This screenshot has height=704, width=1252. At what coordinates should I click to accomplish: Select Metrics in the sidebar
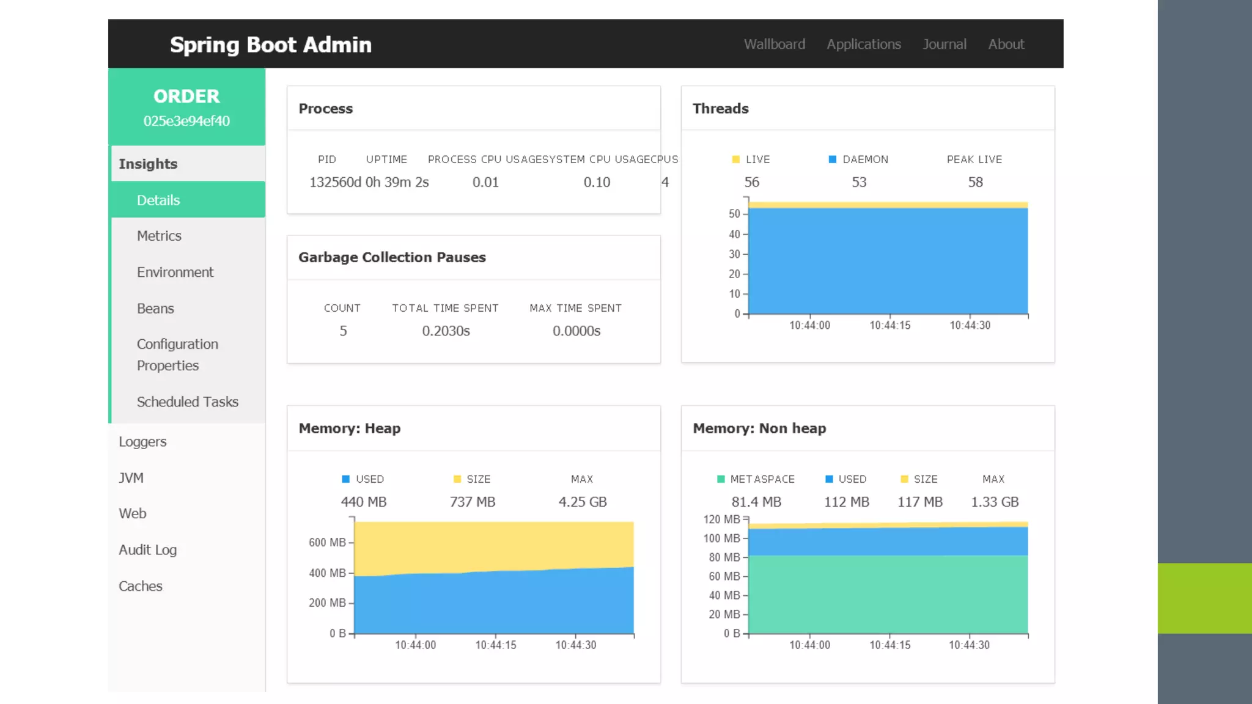(x=159, y=236)
